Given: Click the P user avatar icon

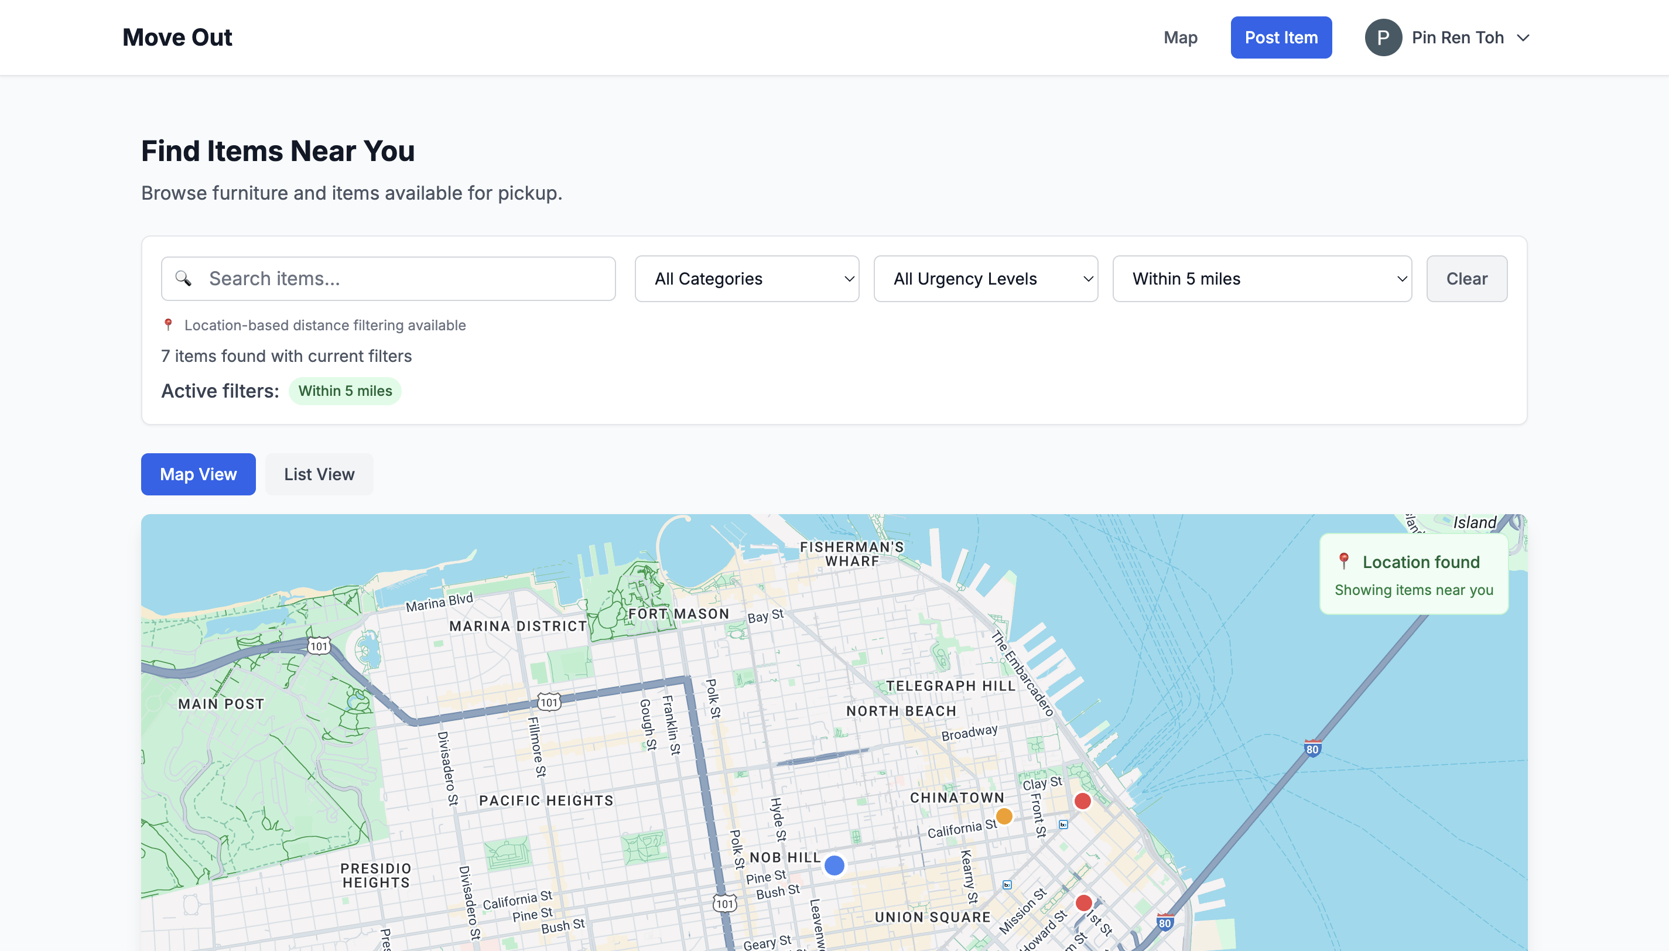Looking at the screenshot, I should click(x=1383, y=38).
